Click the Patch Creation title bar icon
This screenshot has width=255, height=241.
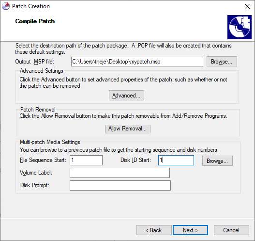[6, 6]
